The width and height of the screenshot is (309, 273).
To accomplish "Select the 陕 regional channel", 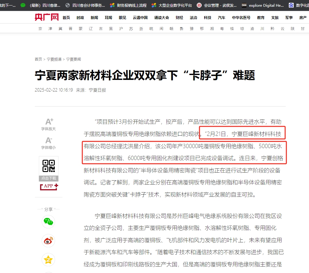I will [293, 28].
